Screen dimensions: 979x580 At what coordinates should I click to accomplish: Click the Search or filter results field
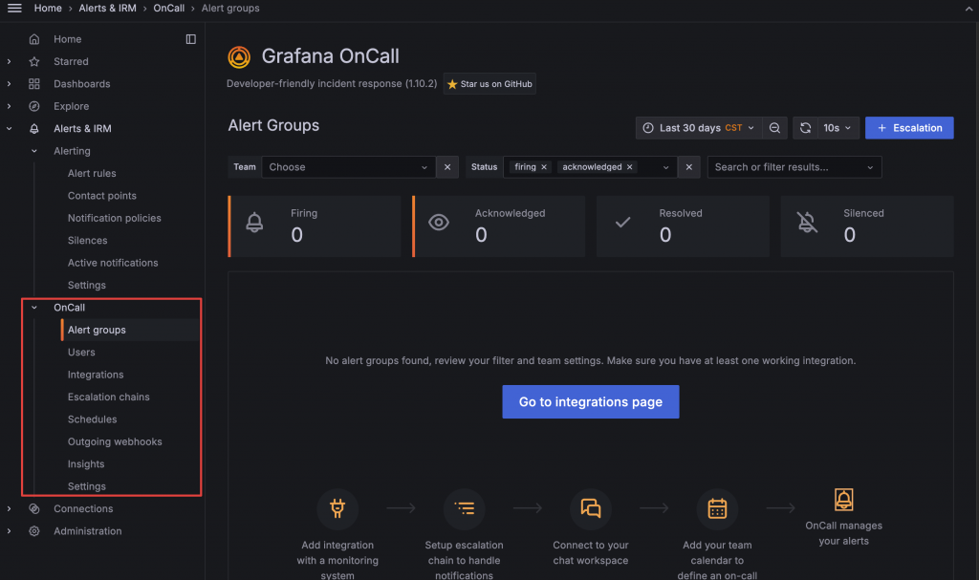tap(794, 167)
